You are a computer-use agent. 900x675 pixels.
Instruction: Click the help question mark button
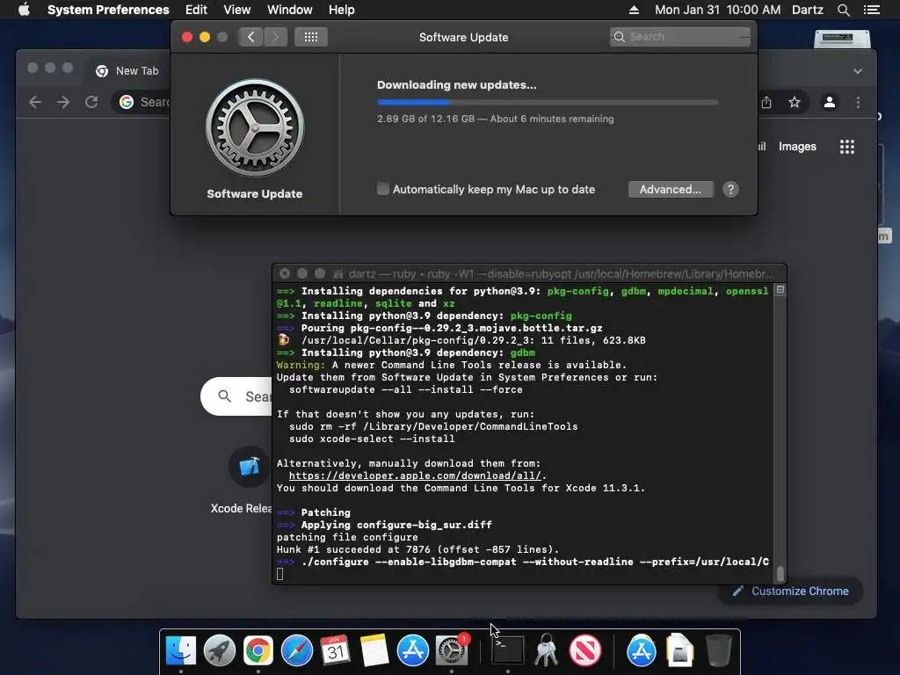(730, 190)
